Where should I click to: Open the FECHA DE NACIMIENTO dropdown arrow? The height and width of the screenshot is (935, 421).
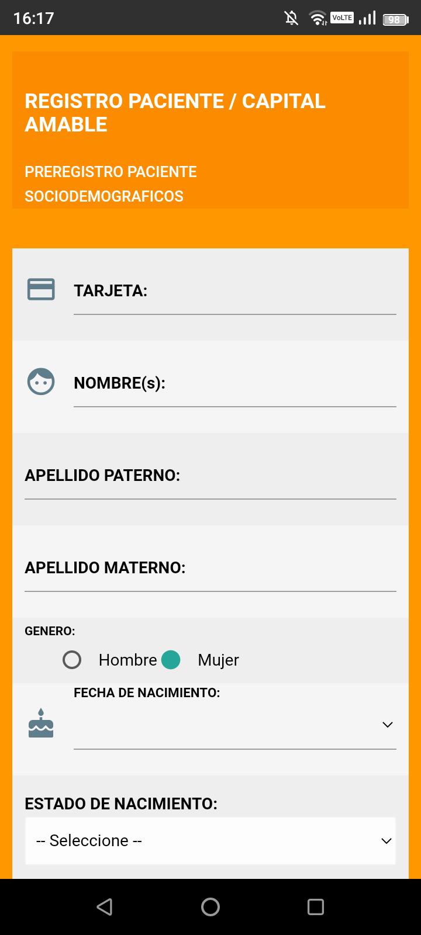point(387,725)
